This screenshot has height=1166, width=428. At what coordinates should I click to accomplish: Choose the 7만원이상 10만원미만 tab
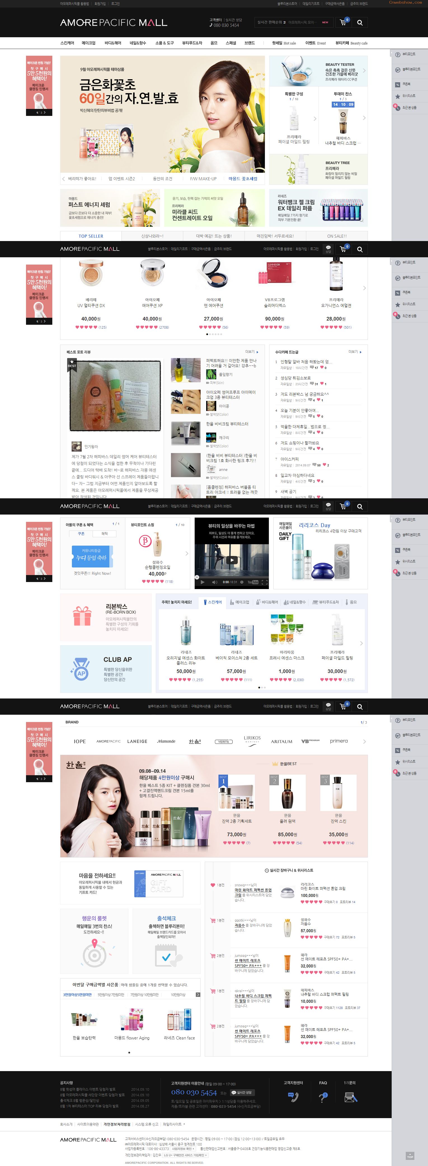click(x=144, y=994)
